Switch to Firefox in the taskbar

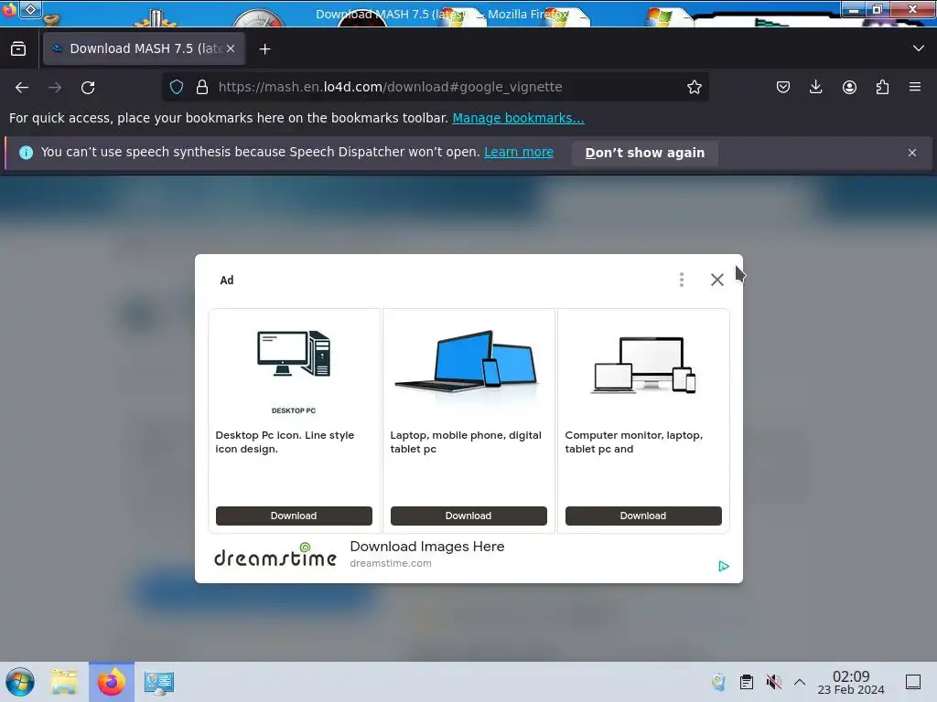[112, 682]
